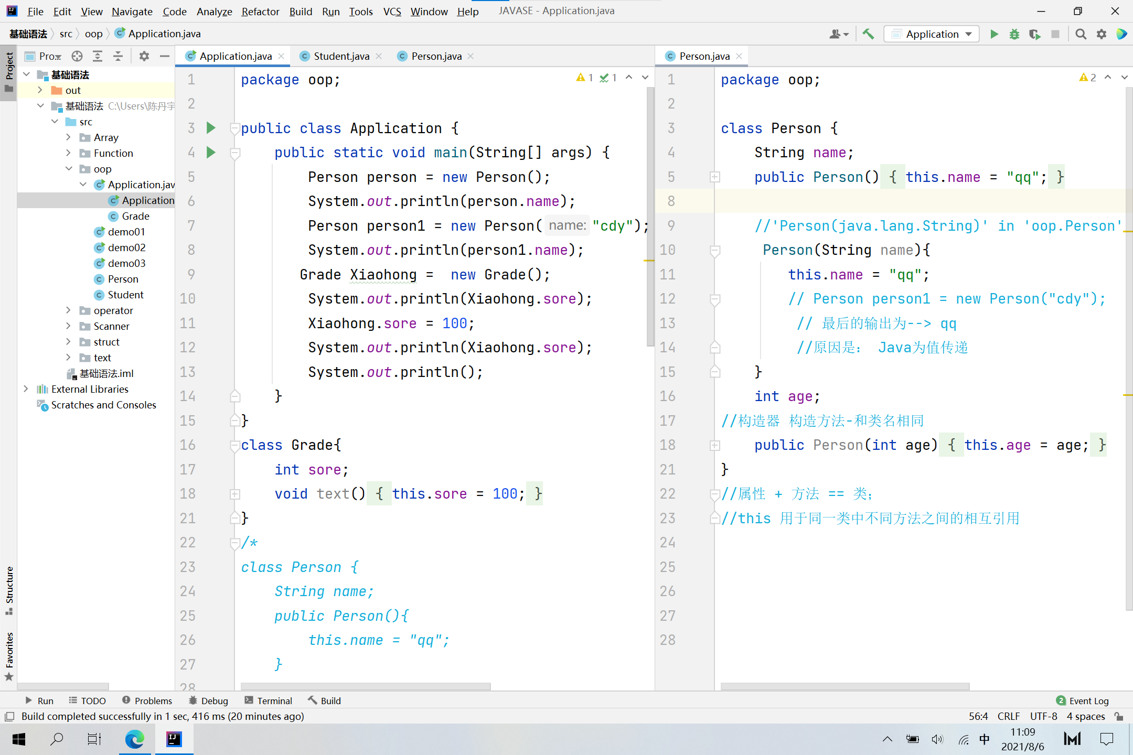Expand the External Libraries node
The width and height of the screenshot is (1133, 755).
point(26,389)
